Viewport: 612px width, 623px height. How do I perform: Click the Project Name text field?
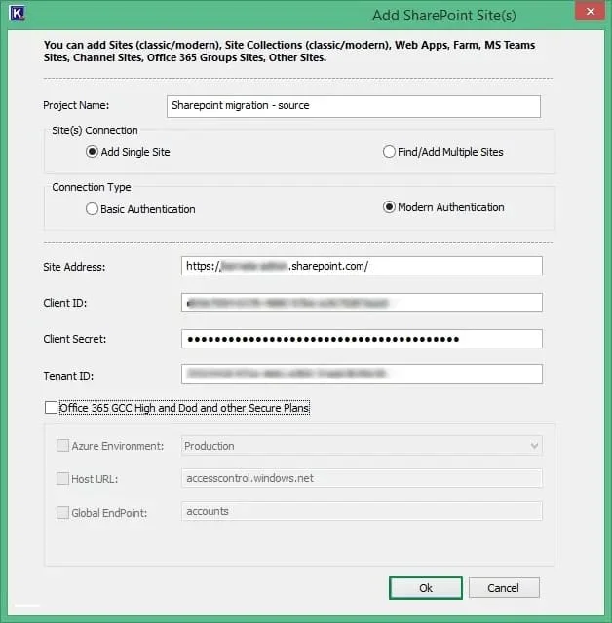353,105
